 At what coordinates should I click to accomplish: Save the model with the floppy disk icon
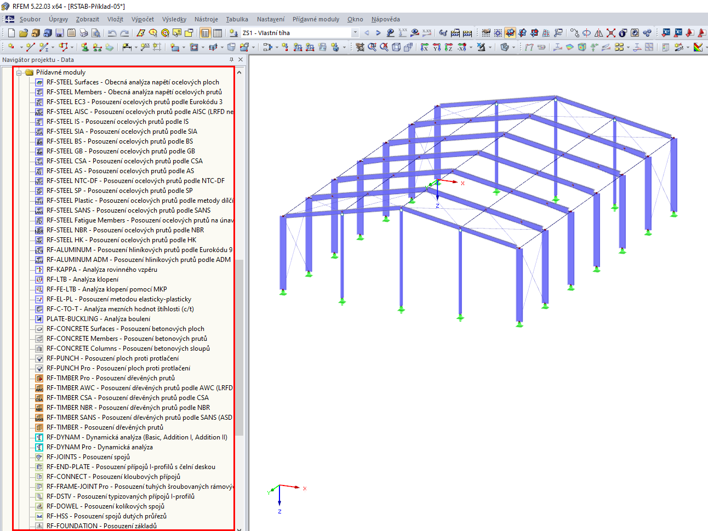pos(60,33)
